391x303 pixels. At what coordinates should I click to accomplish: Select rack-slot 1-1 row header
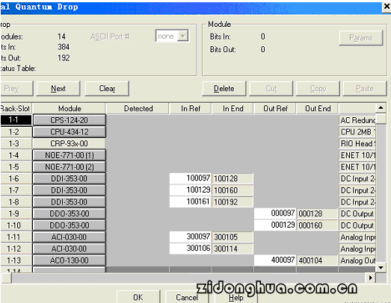(x=16, y=119)
